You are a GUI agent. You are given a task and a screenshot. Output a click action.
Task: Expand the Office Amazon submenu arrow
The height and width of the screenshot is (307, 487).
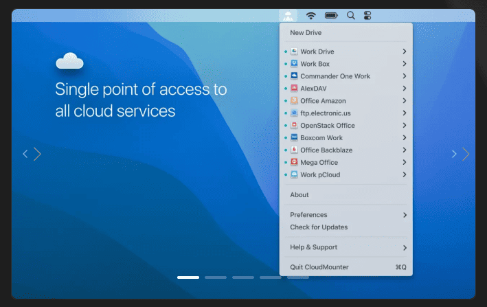[x=405, y=100]
